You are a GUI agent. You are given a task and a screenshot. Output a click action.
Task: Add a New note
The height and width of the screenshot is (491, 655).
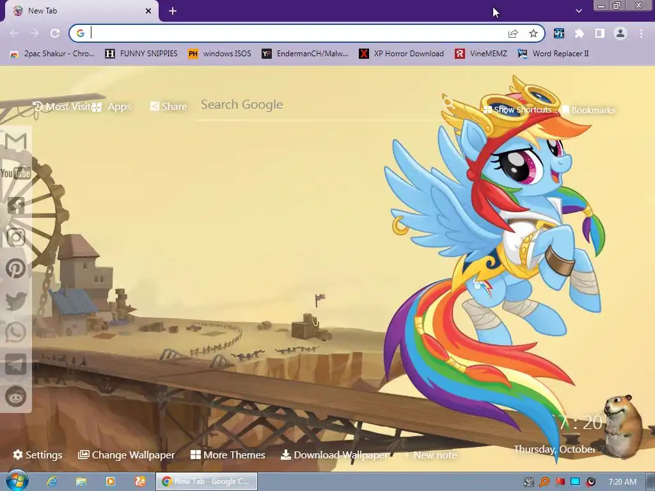430,455
